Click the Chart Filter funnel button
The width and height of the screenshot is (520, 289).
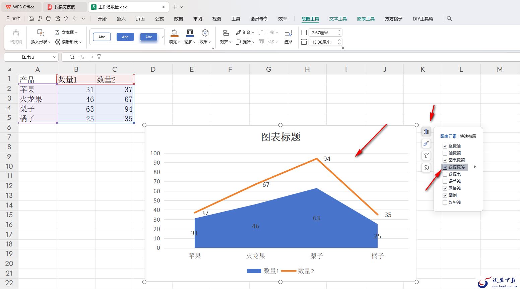click(x=426, y=156)
